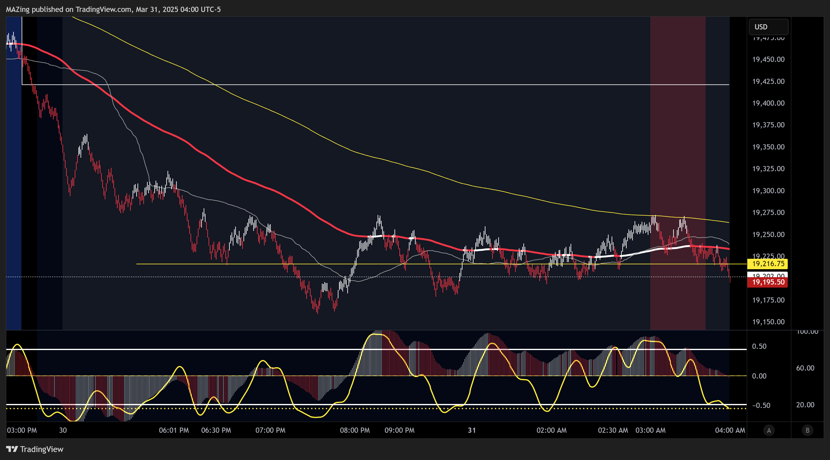Select the 07:00 PM time label
Viewport: 830px width, 460px height.
tap(270, 430)
